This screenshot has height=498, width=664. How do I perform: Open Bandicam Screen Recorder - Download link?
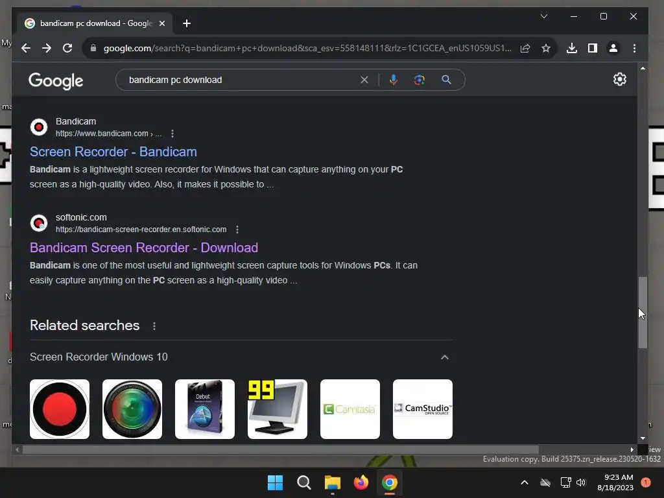click(144, 248)
